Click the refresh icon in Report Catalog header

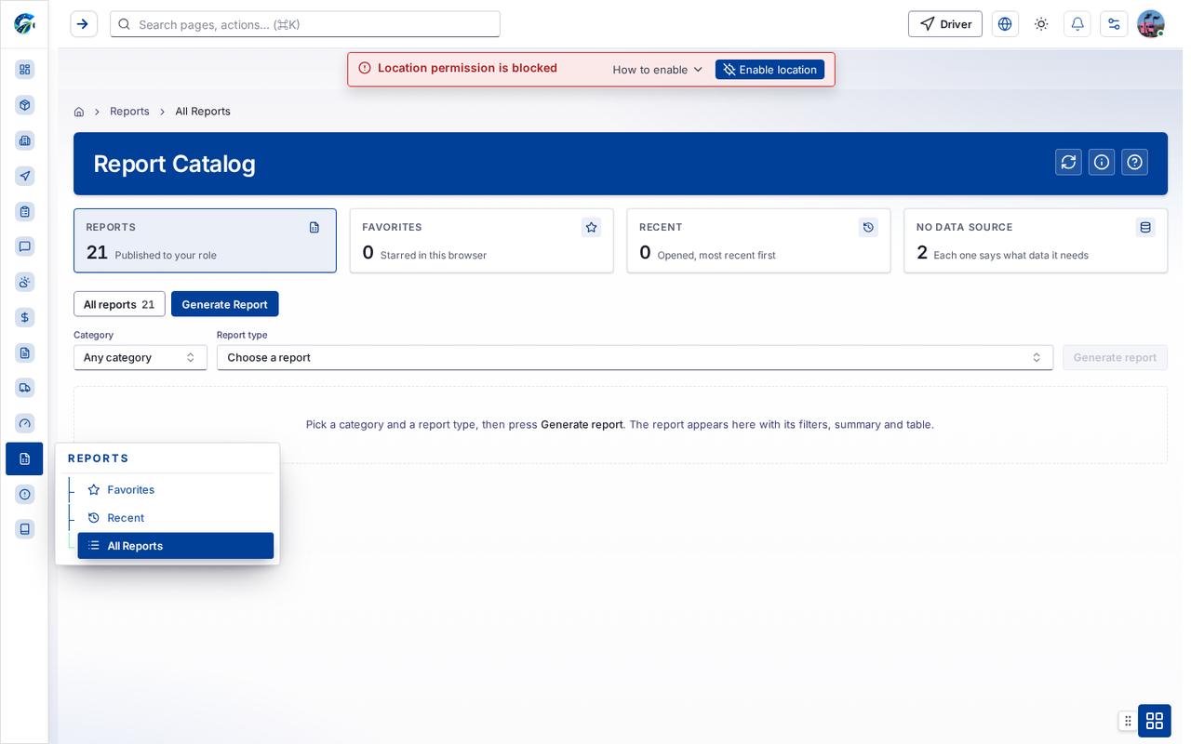click(1068, 162)
